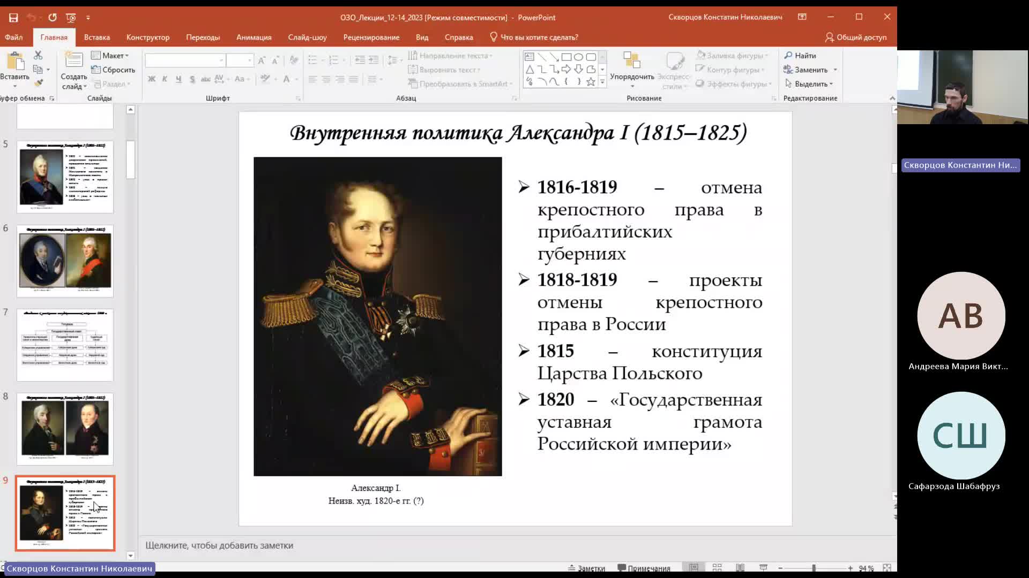The image size is (1029, 578).
Task: Open Заменить dropdown
Action: click(x=835, y=70)
